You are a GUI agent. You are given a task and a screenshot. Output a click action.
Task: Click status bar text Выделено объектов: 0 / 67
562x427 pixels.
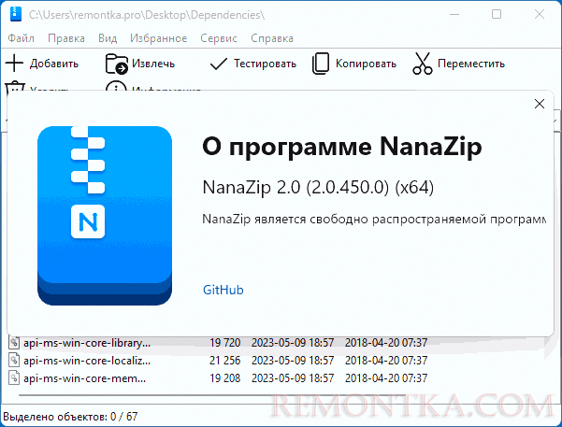click(x=70, y=417)
